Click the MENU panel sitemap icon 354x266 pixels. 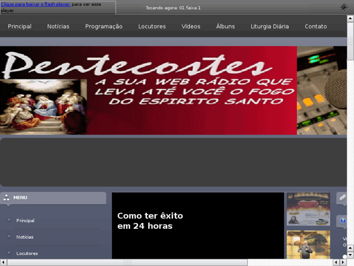[6, 198]
